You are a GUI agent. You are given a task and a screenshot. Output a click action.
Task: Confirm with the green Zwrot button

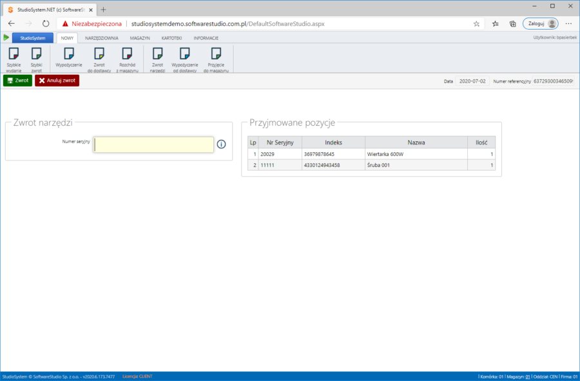18,81
